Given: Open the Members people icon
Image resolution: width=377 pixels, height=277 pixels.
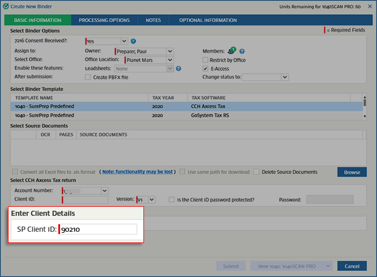Looking at the screenshot, I should tap(232, 51).
